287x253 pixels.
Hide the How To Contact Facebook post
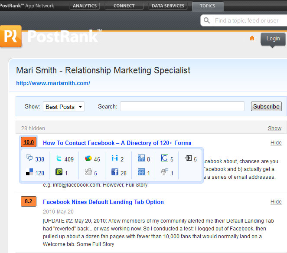(276, 143)
